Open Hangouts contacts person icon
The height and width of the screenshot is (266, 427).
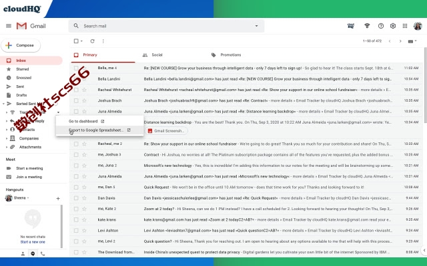[x=23, y=253]
